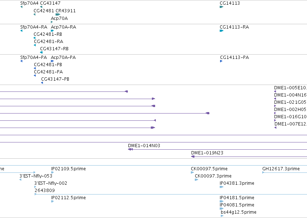Click the GH12617.3prime label
The width and height of the screenshot is (307, 218).
click(x=281, y=169)
